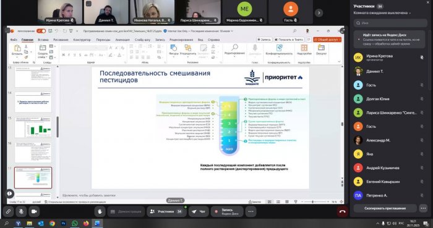Open Firefox from the Windows taskbar
This screenshot has height=228, width=433.
pos(86,223)
